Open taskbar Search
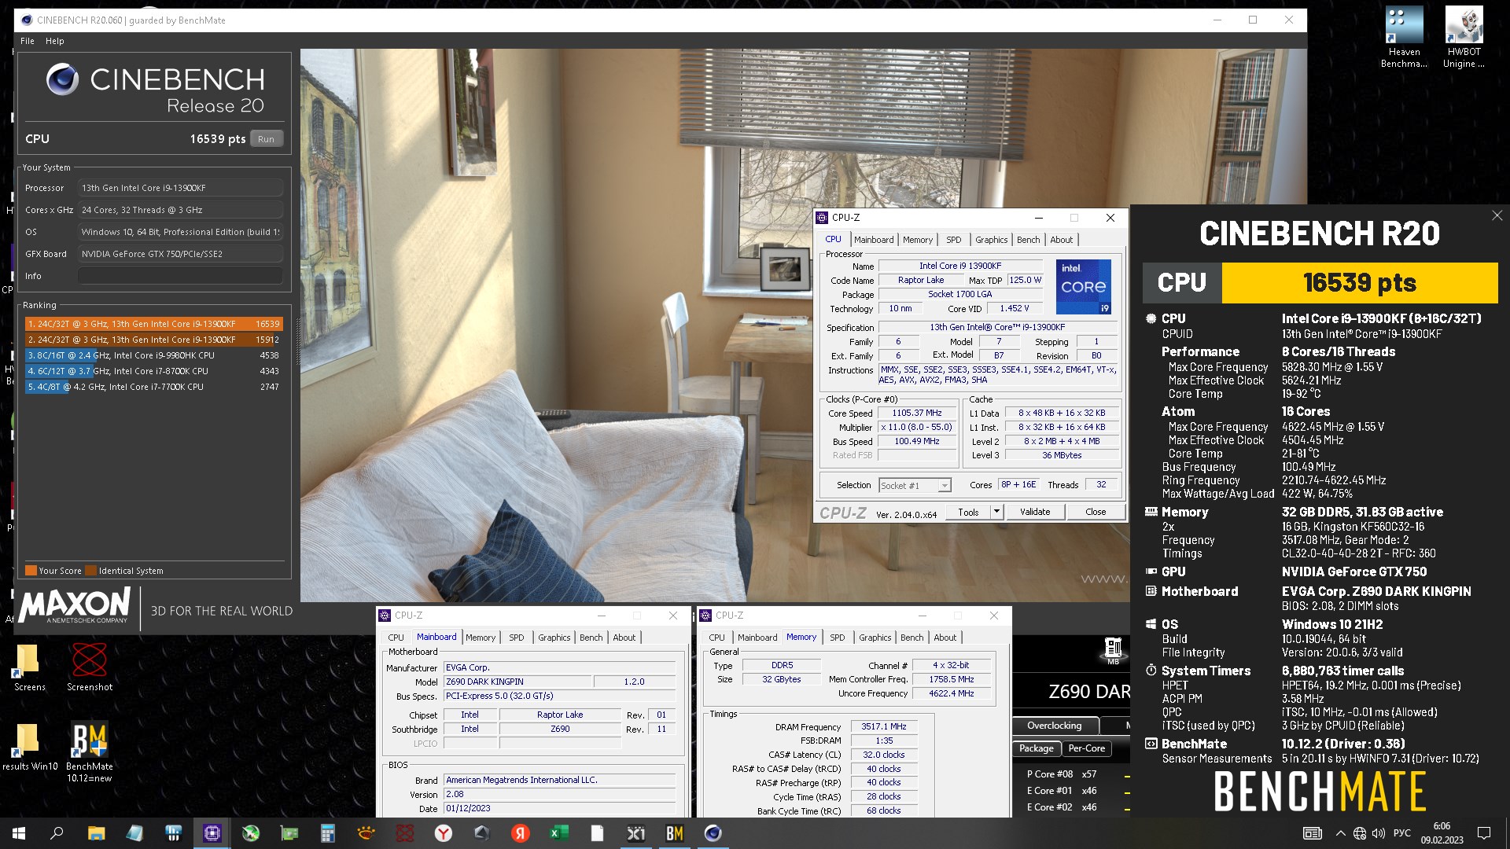This screenshot has width=1510, height=849. (x=57, y=833)
